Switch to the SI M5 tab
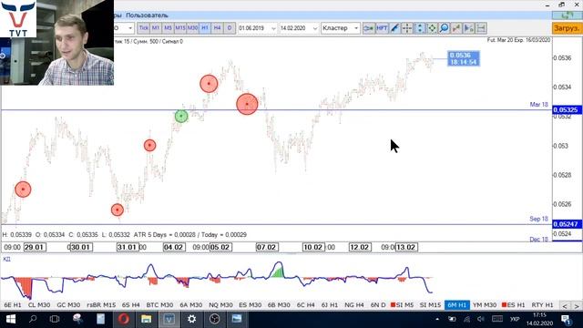The width and height of the screenshot is (583, 328). tap(403, 305)
